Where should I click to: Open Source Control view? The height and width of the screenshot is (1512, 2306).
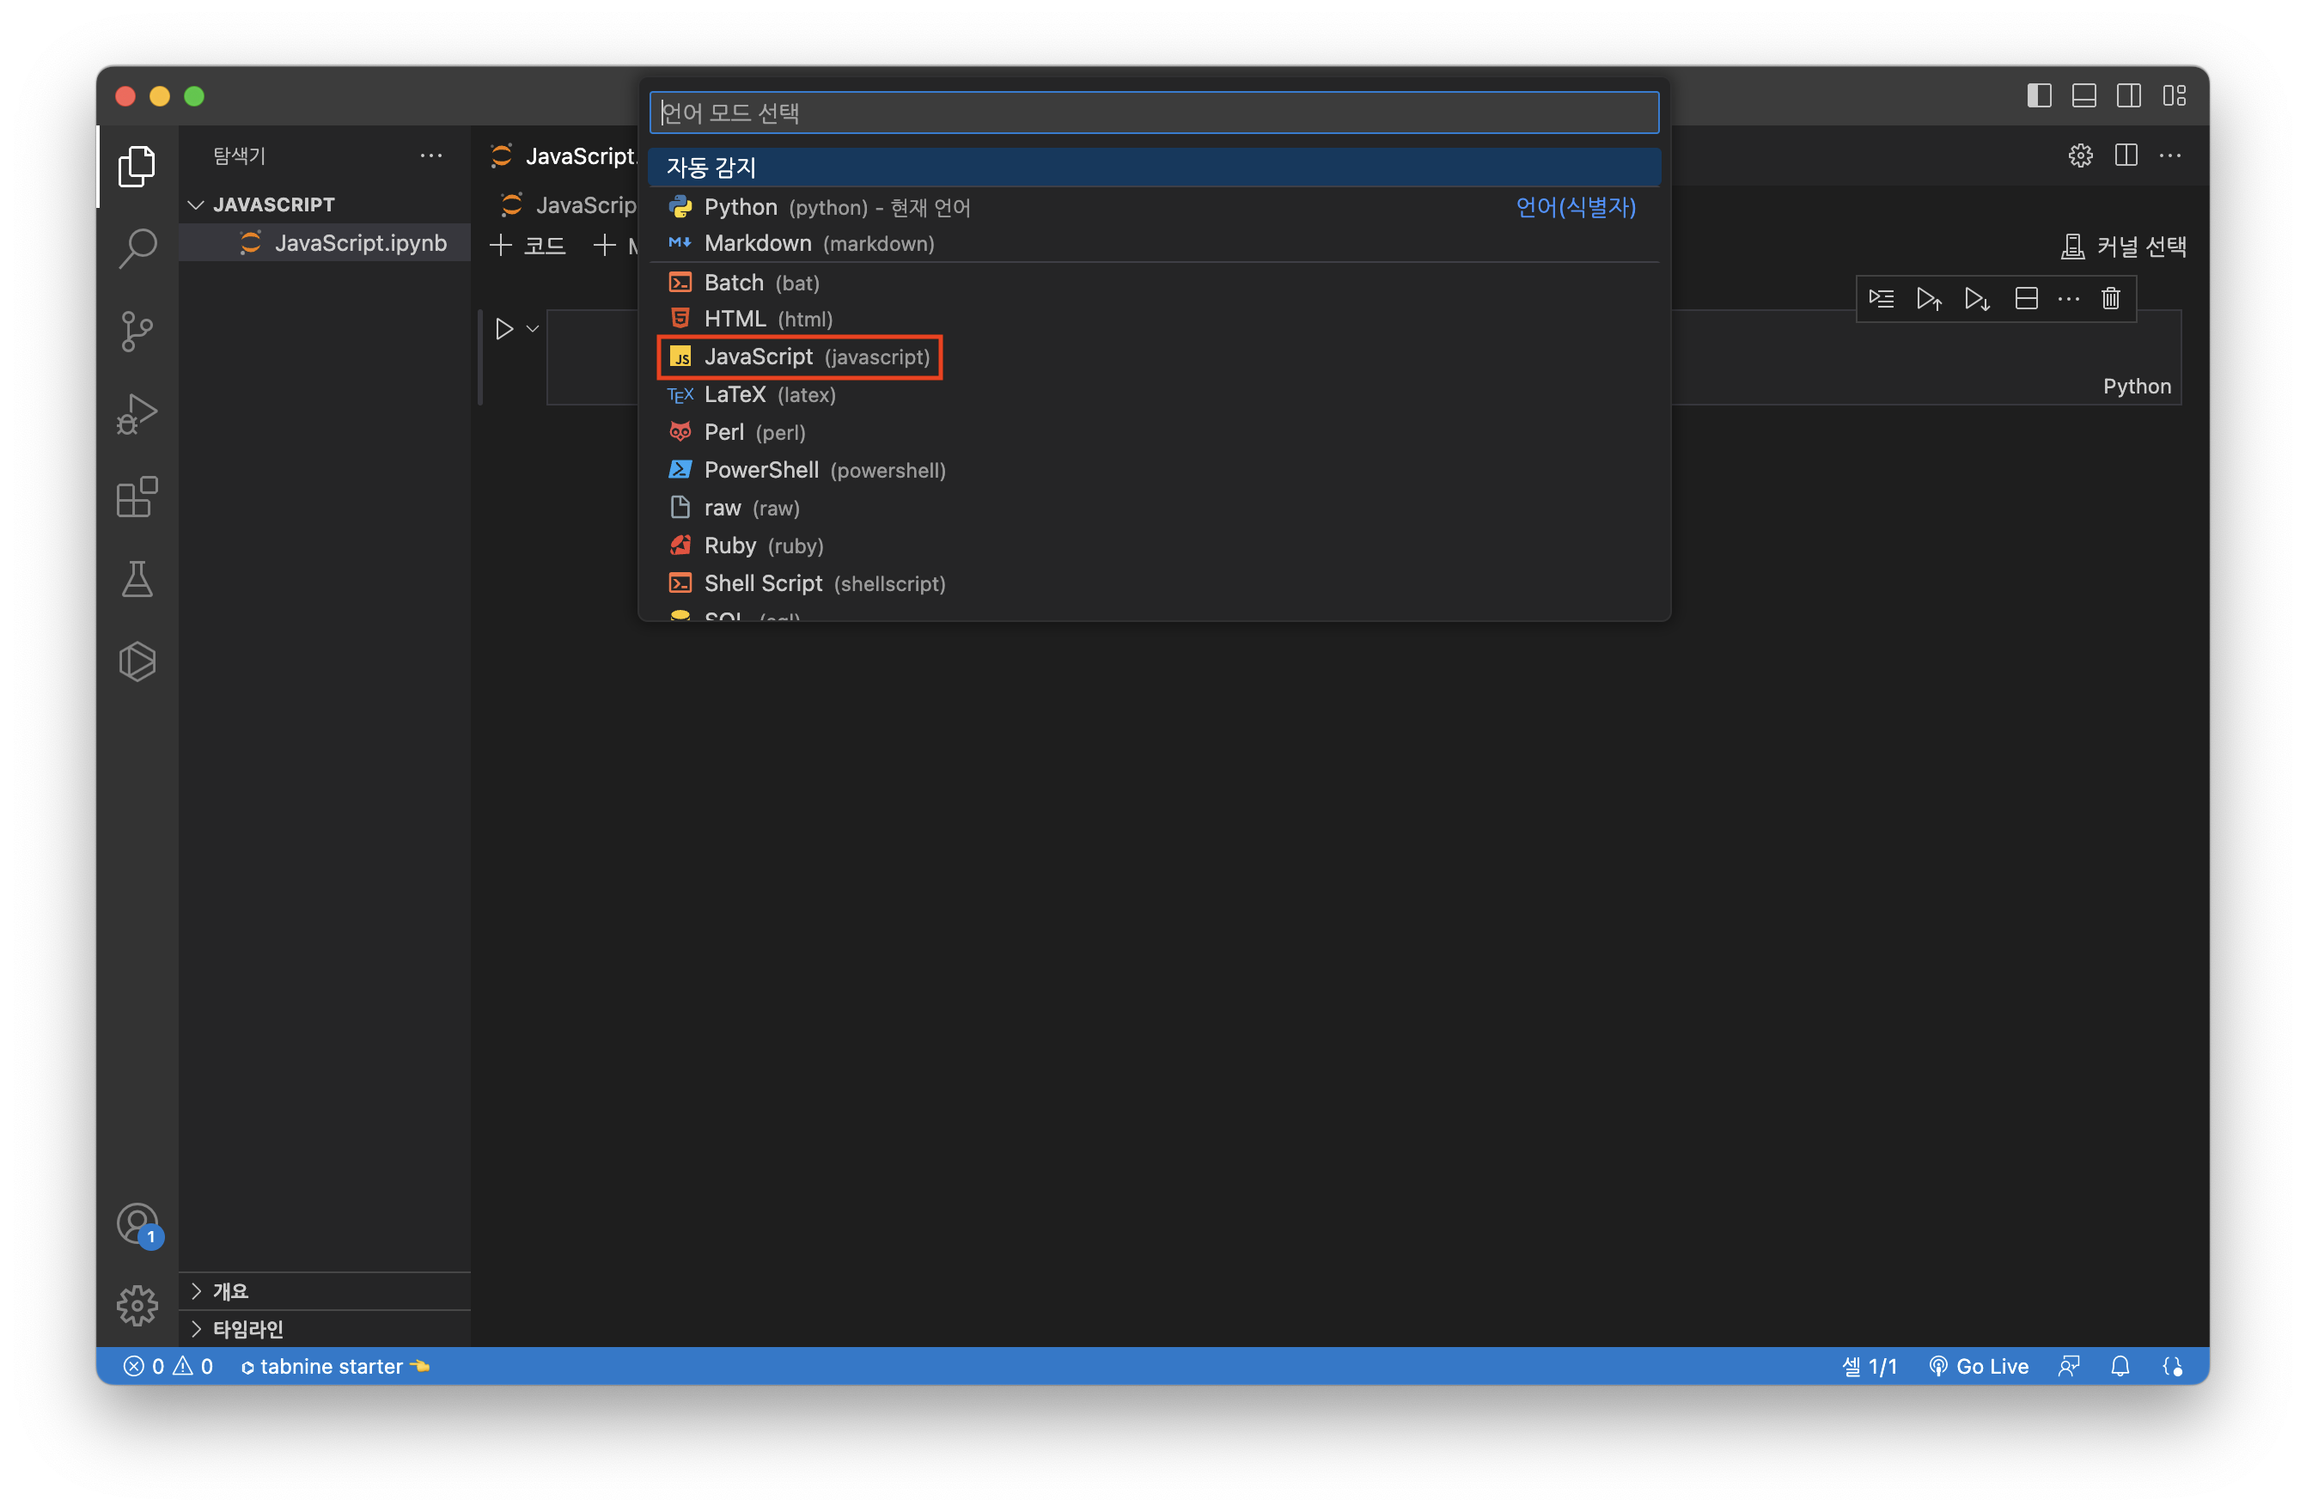[137, 332]
